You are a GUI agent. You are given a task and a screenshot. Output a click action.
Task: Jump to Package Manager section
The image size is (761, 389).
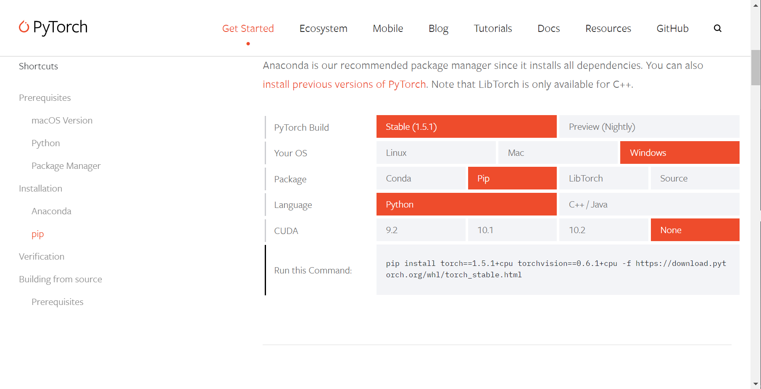[x=66, y=166]
